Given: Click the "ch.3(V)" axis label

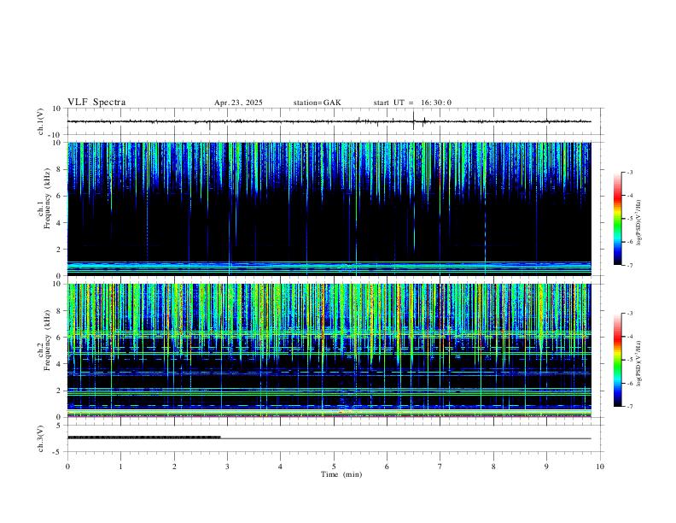Looking at the screenshot, I should [x=41, y=438].
